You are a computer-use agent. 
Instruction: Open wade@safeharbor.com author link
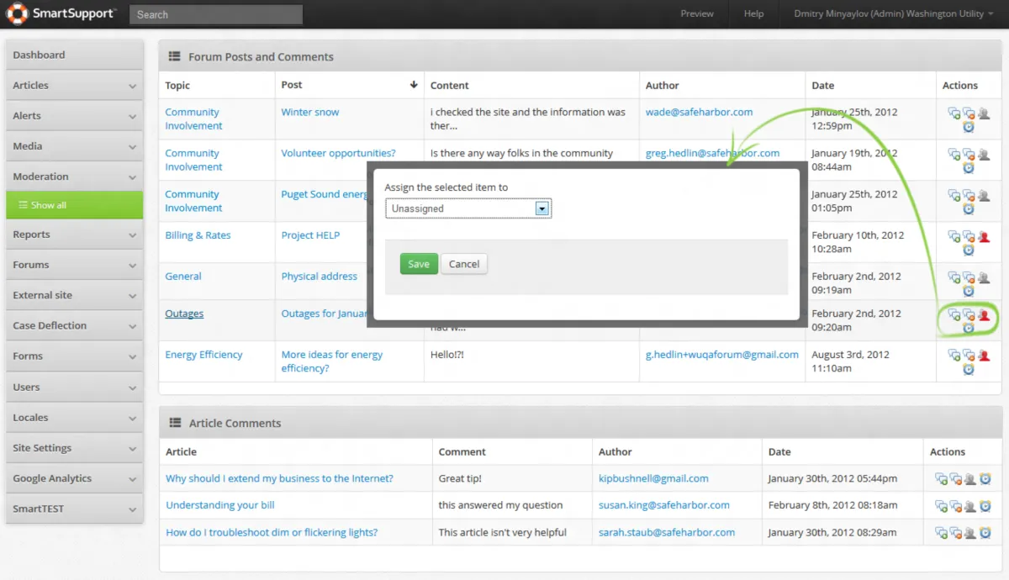pyautogui.click(x=699, y=112)
